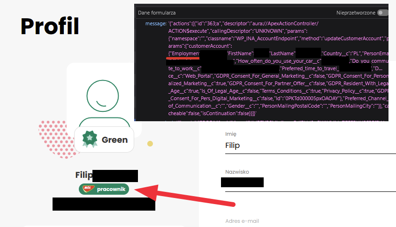This screenshot has height=227, width=396.
Task: Click the Adres e-mail label
Action: click(242, 221)
